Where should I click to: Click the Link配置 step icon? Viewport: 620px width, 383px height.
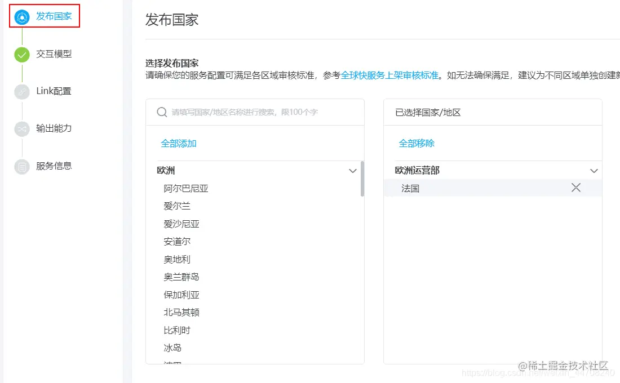coord(21,91)
